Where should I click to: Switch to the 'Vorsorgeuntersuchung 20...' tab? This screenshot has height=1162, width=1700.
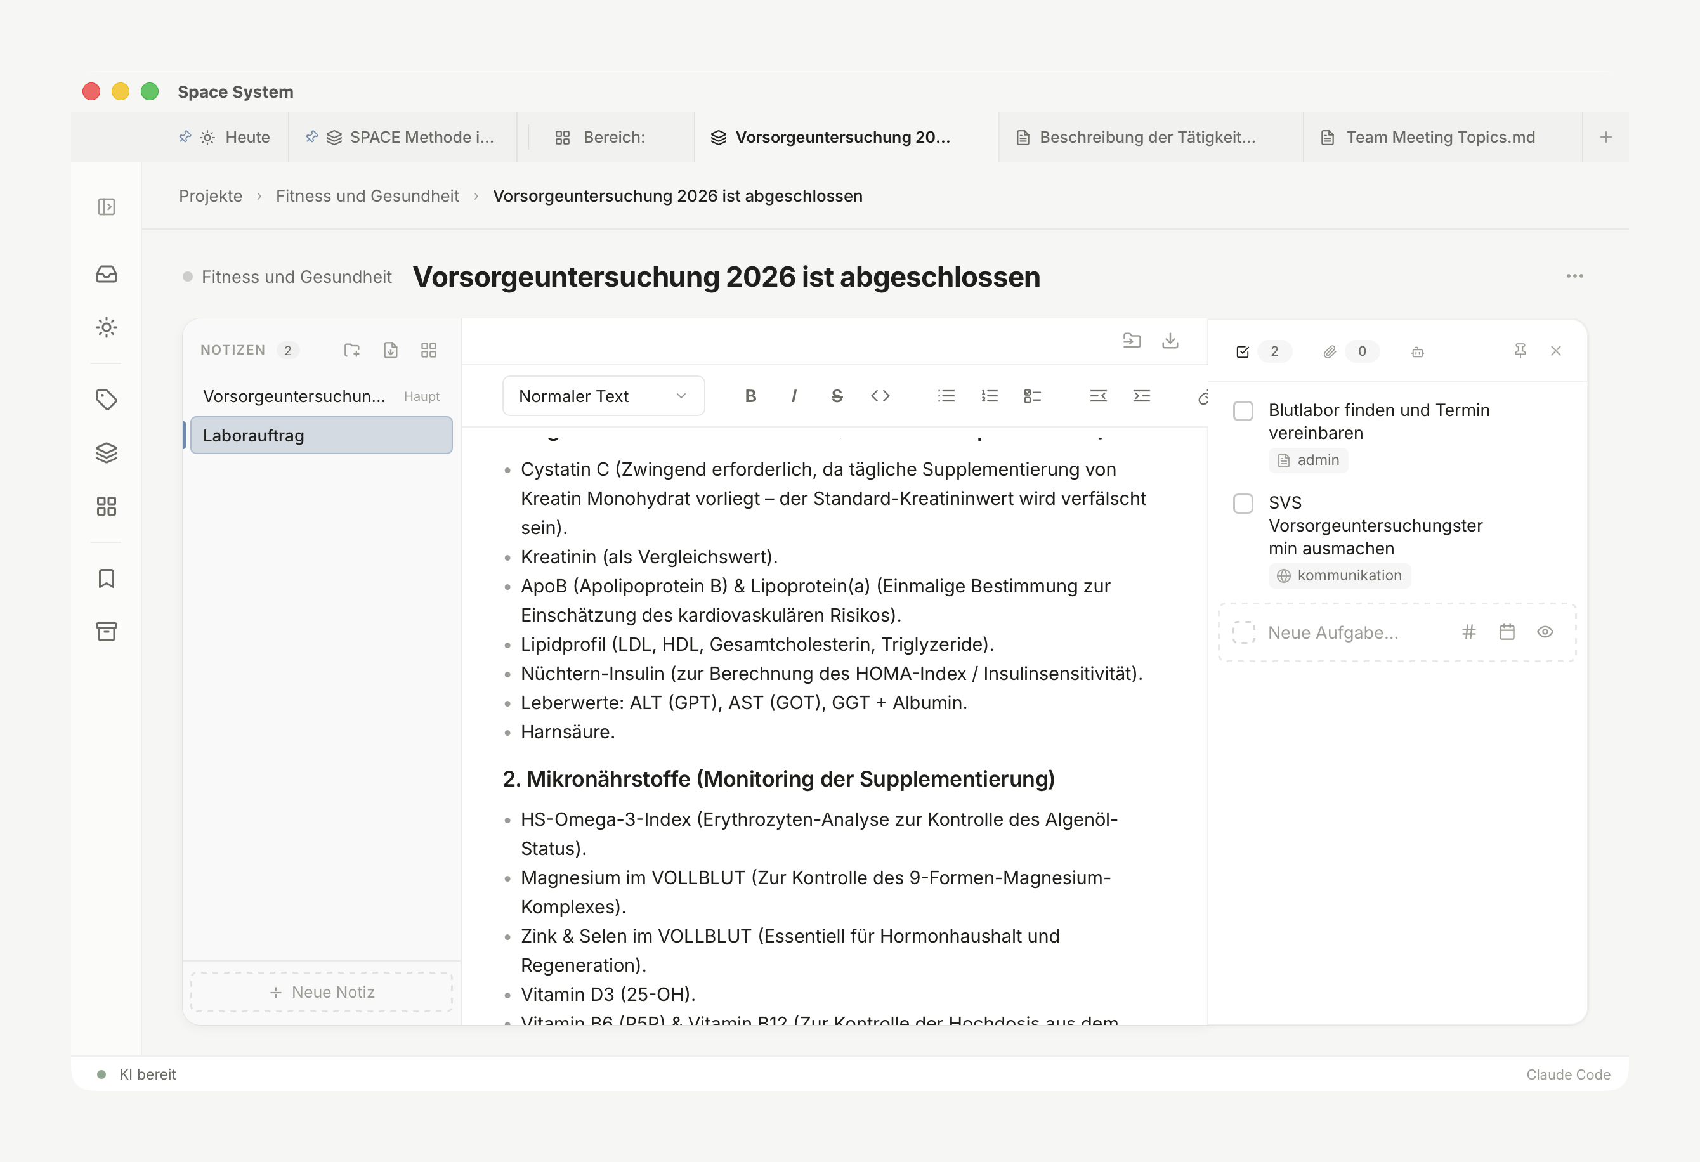(846, 138)
